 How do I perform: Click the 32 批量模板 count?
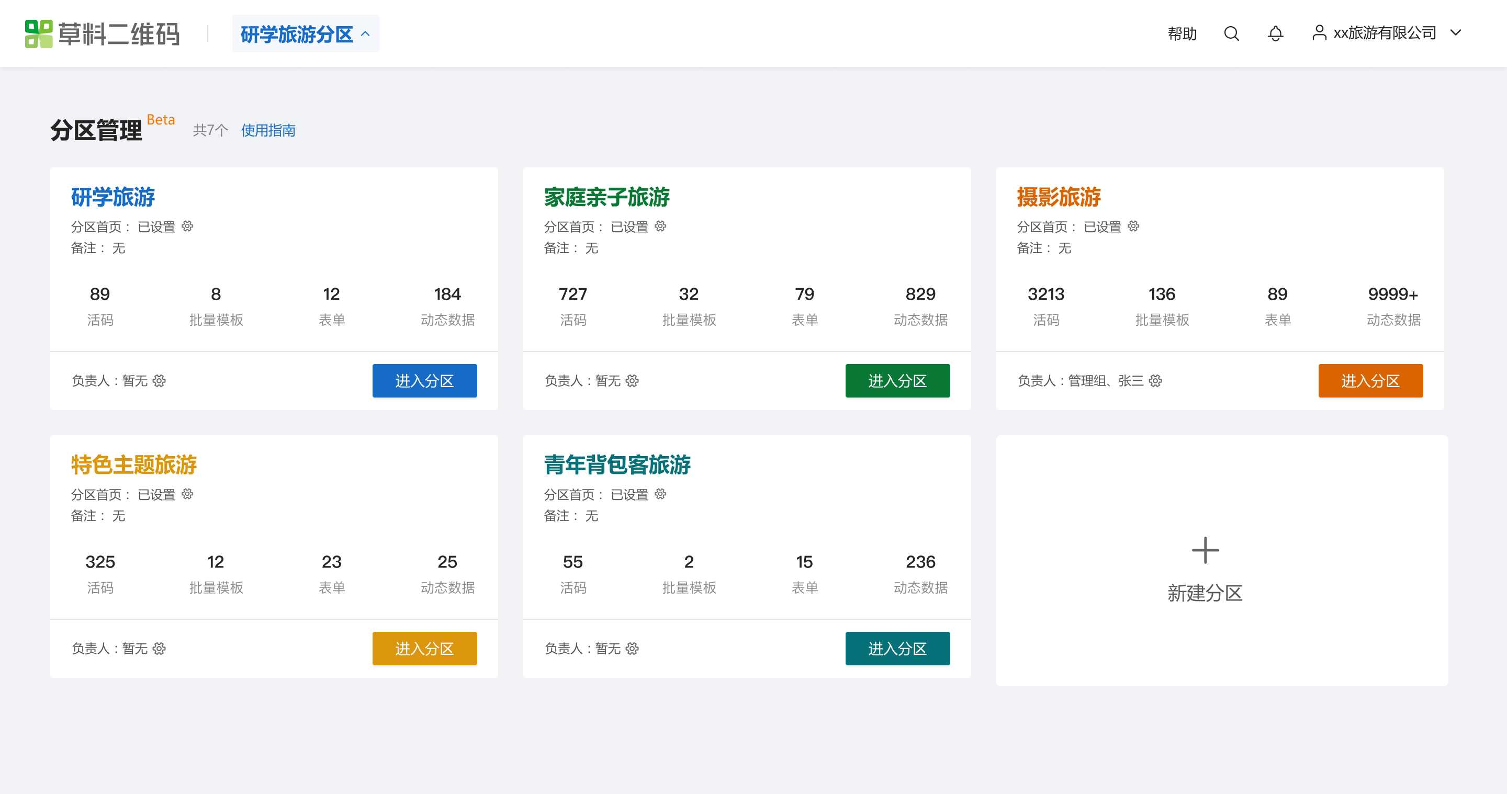pos(689,294)
